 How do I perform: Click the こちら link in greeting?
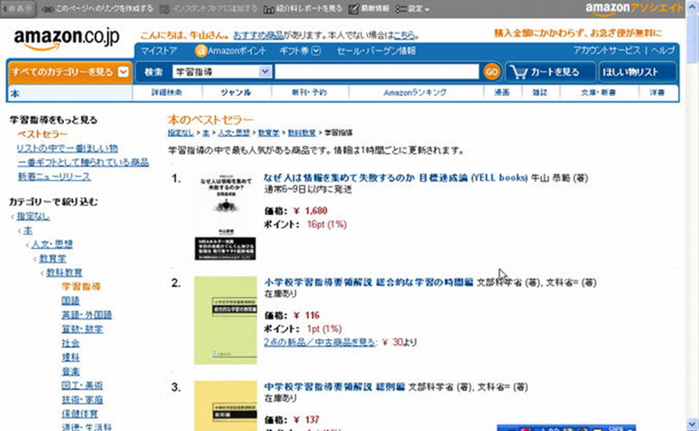coord(404,34)
